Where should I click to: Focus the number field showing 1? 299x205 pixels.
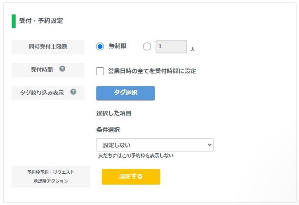[171, 46]
